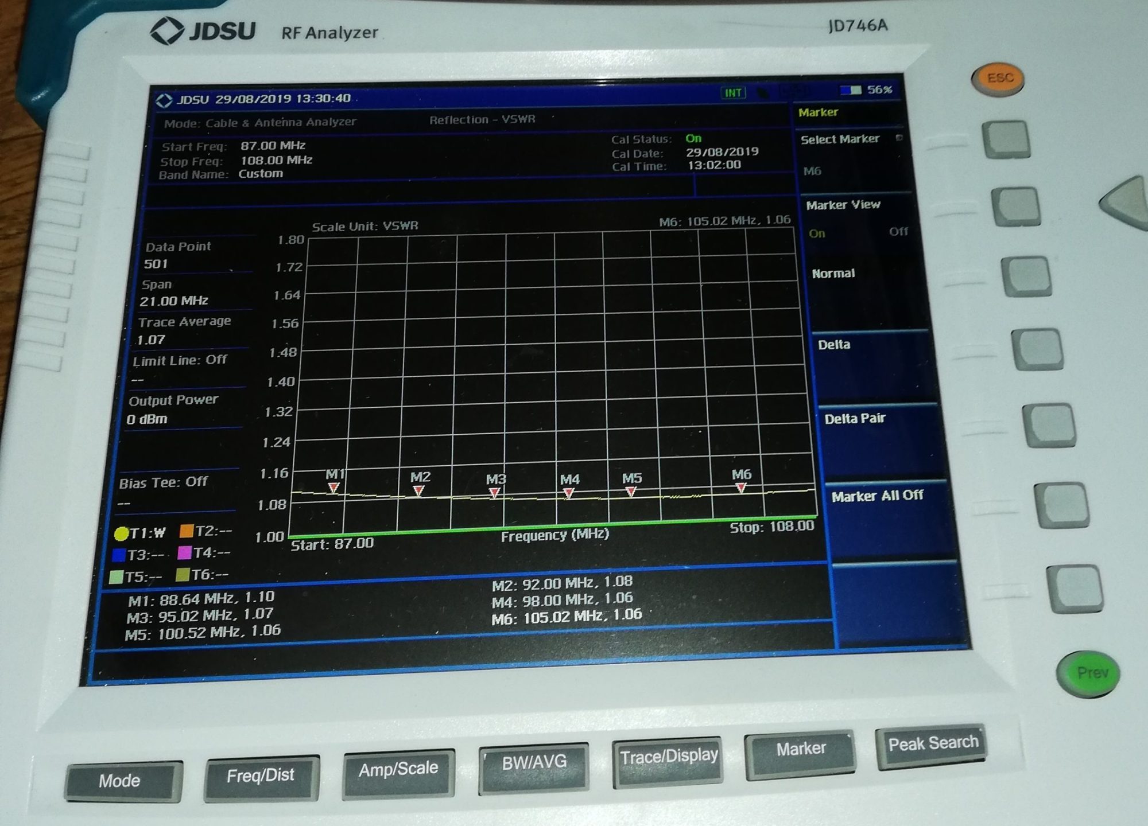This screenshot has width=1148, height=826.
Task: Select the M4 marker triangle on trace
Action: tap(568, 493)
